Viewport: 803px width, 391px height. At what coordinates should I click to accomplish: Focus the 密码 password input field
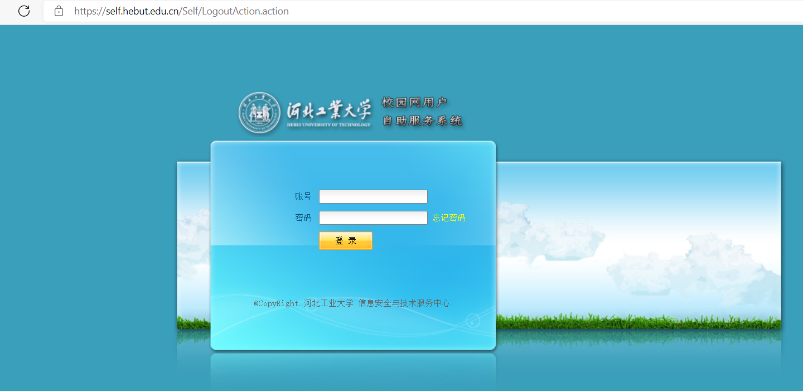coord(373,218)
